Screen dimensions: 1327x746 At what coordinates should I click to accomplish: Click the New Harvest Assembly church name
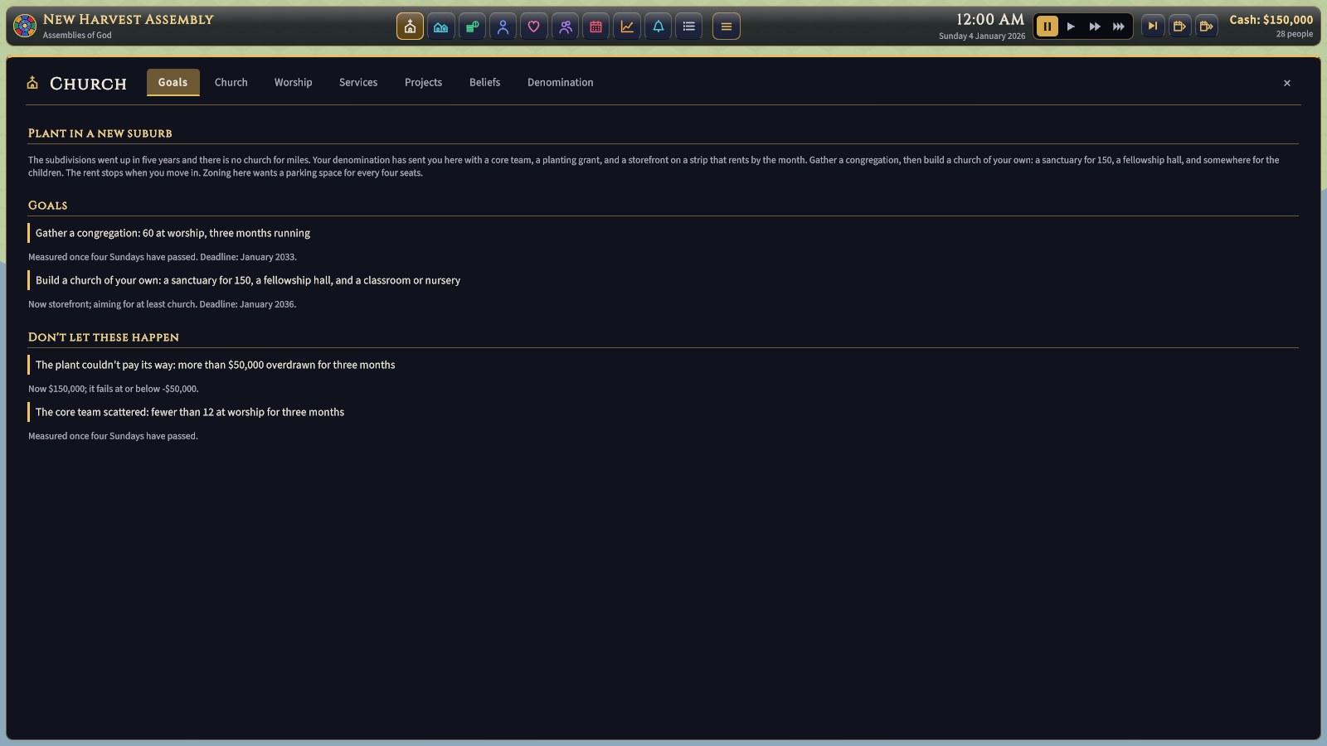click(129, 19)
